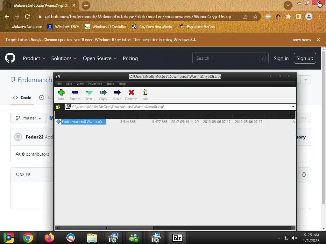Screen dimensions: 326x244
Task: Open a new Chrome tab
Action: tap(86, 5)
